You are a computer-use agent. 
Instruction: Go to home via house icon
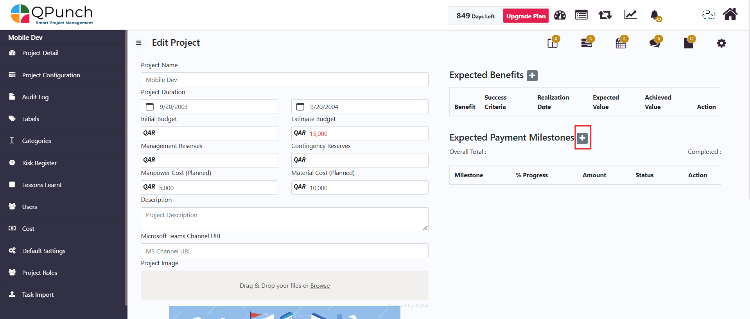pos(730,14)
